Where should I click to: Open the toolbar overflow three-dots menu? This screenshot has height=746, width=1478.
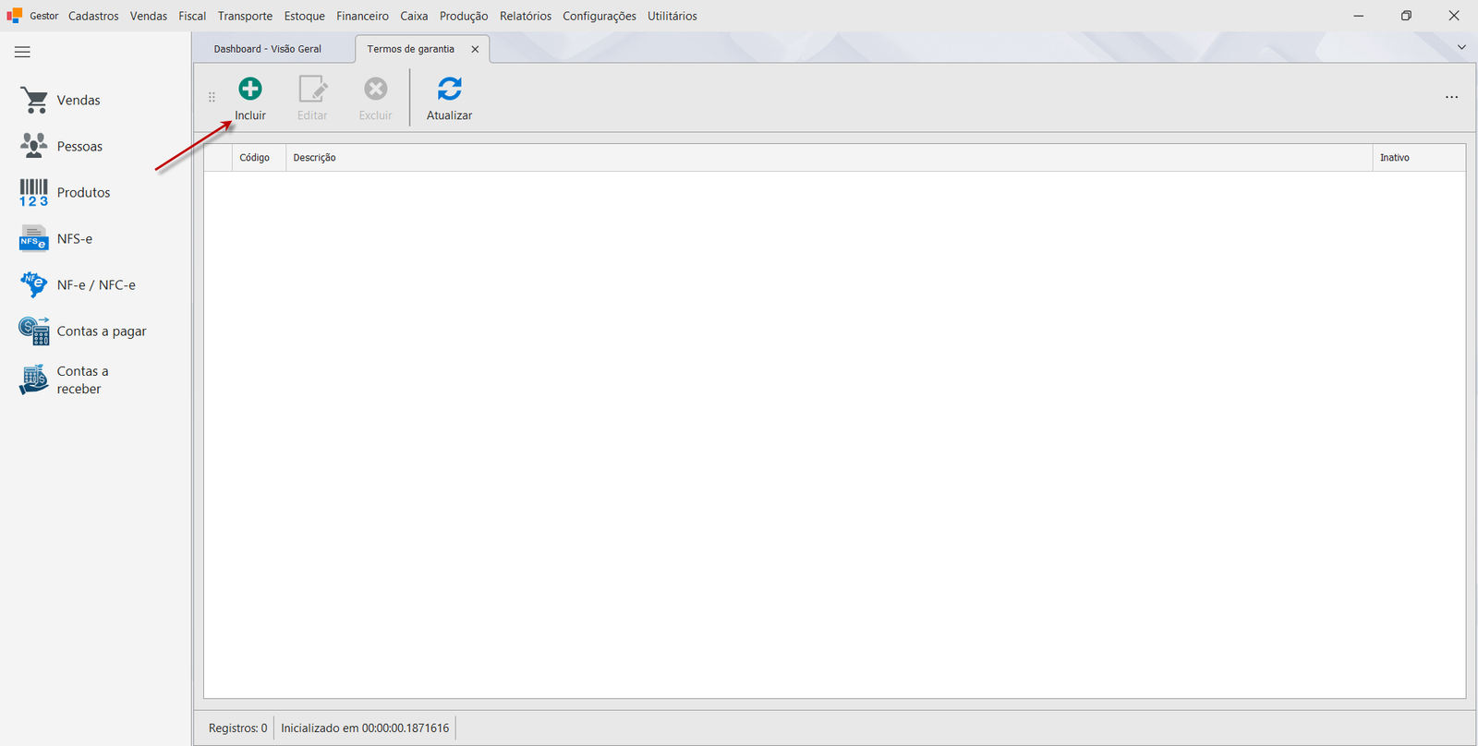(1451, 97)
